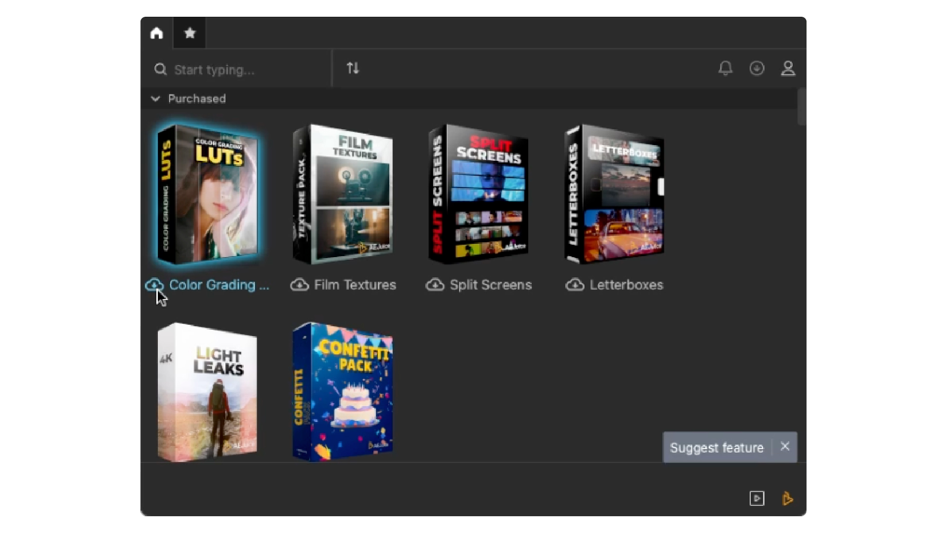Download Color Grading pack via cloud icon
Image resolution: width=947 pixels, height=533 pixels.
[154, 285]
